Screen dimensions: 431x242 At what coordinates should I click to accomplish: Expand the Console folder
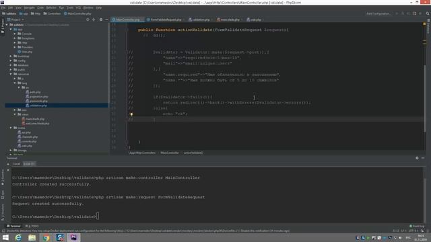(15, 34)
